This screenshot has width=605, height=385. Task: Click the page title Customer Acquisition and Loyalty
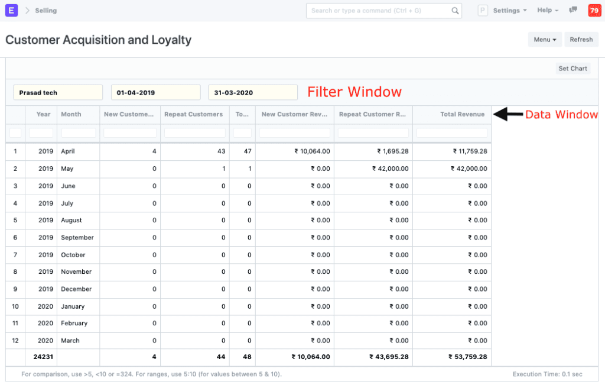click(x=99, y=40)
